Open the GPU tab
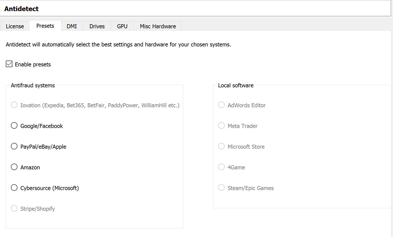Image resolution: width=393 pixels, height=237 pixels. click(122, 26)
